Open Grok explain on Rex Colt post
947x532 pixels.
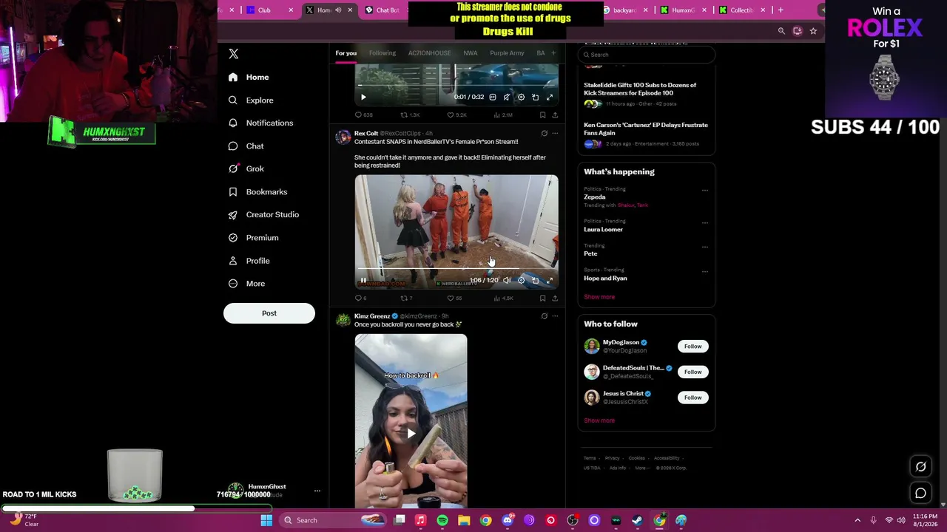tap(544, 134)
